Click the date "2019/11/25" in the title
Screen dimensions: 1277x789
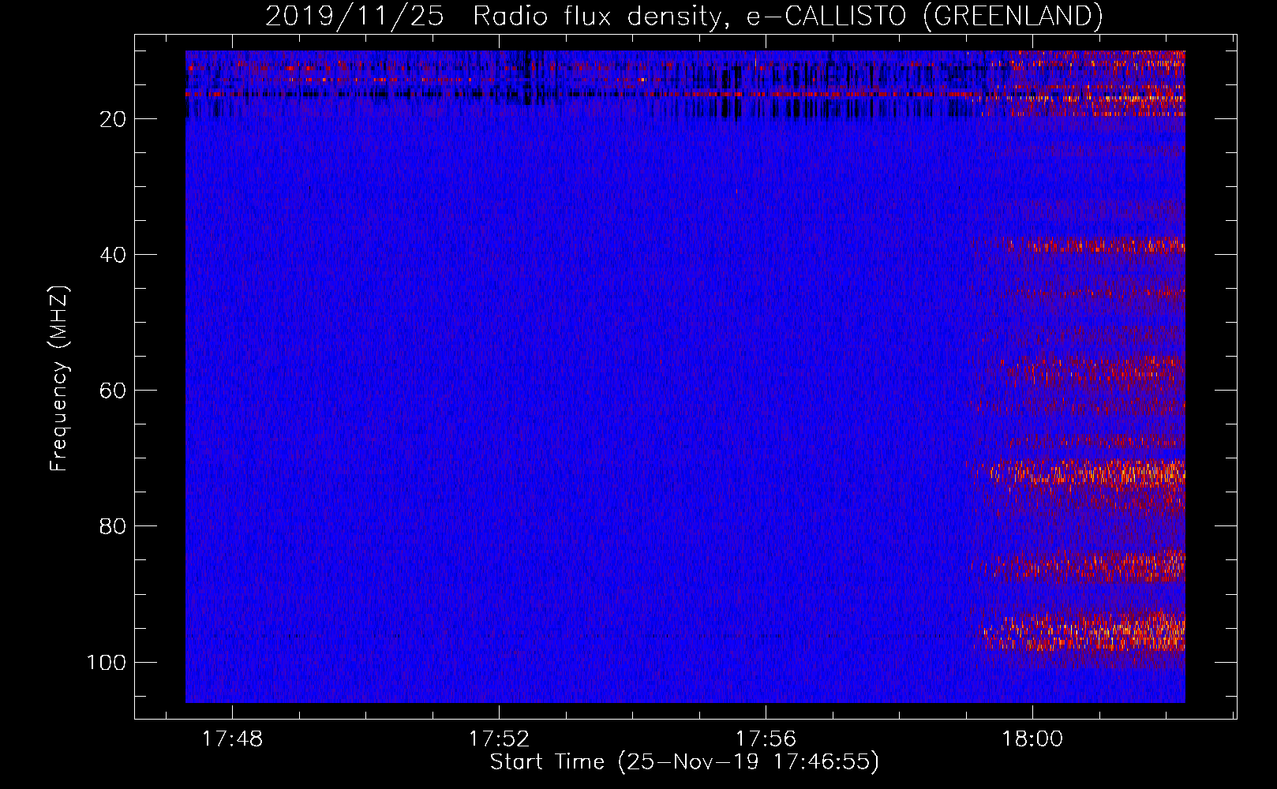[x=354, y=16]
